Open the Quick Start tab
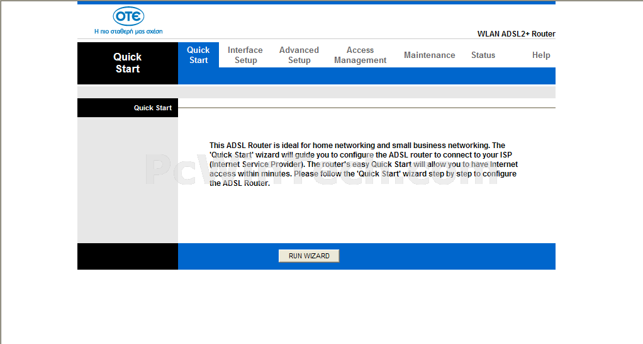This screenshot has height=344, width=643. point(198,55)
